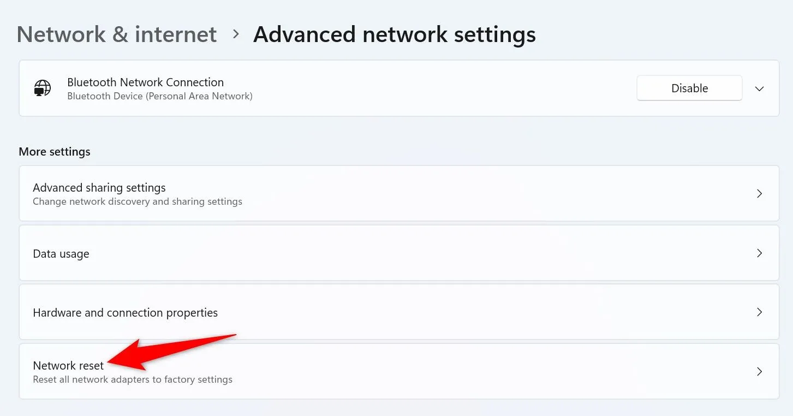Click the chevron on Advanced sharing settings row
793x416 pixels.
point(759,194)
